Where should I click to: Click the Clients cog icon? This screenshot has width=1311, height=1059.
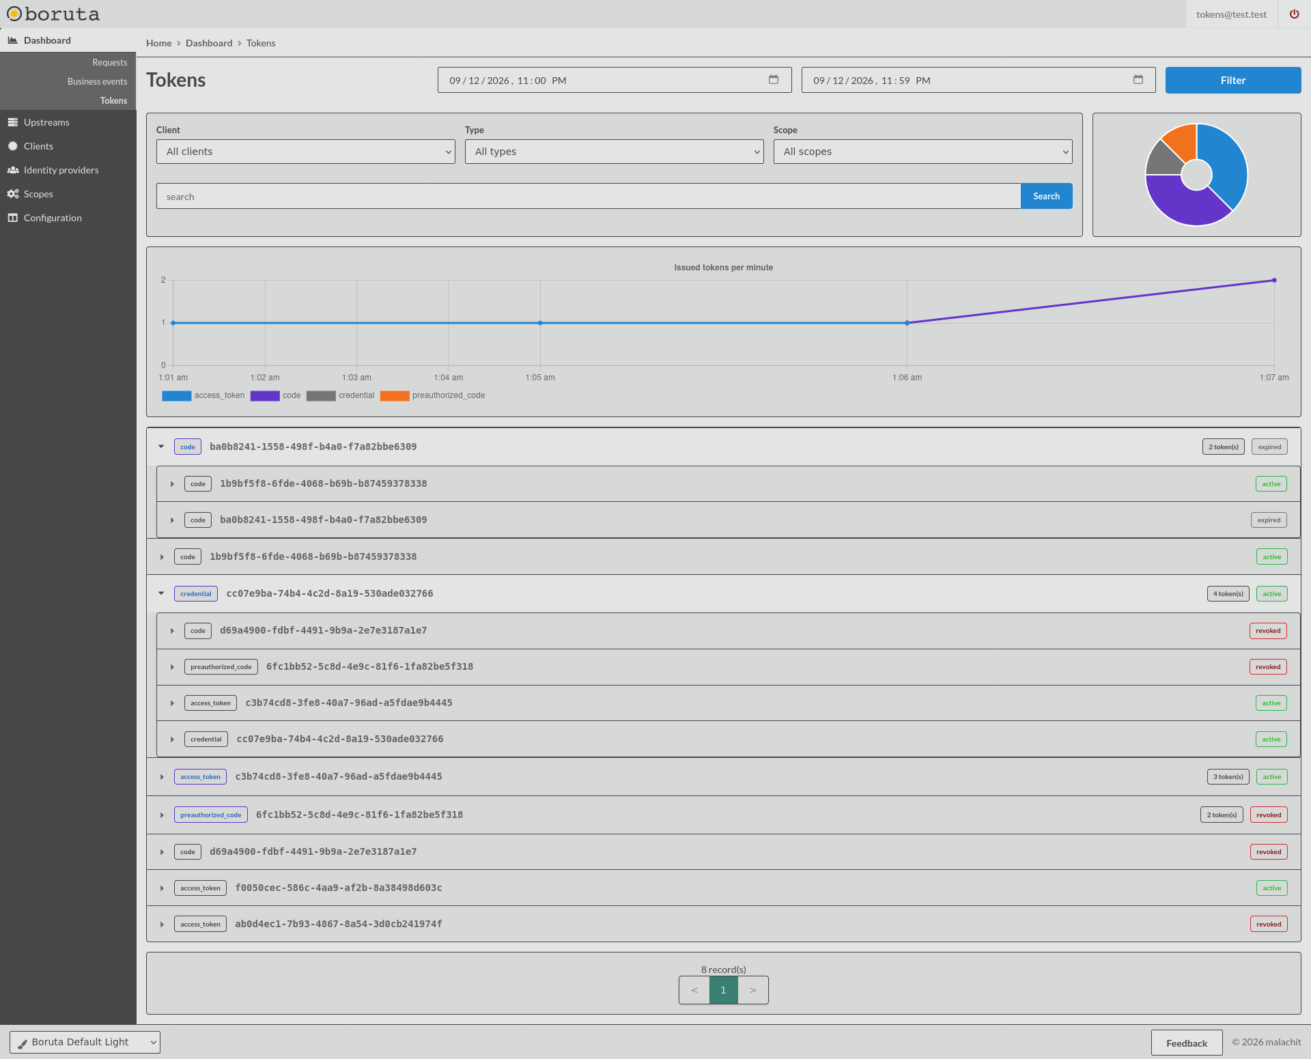(12, 146)
